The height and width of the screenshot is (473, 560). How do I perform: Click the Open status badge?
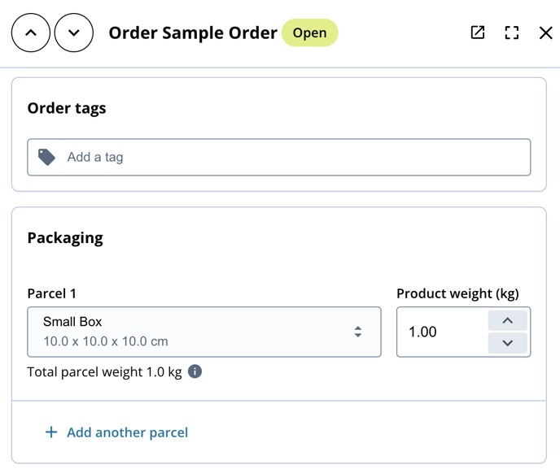(x=309, y=33)
